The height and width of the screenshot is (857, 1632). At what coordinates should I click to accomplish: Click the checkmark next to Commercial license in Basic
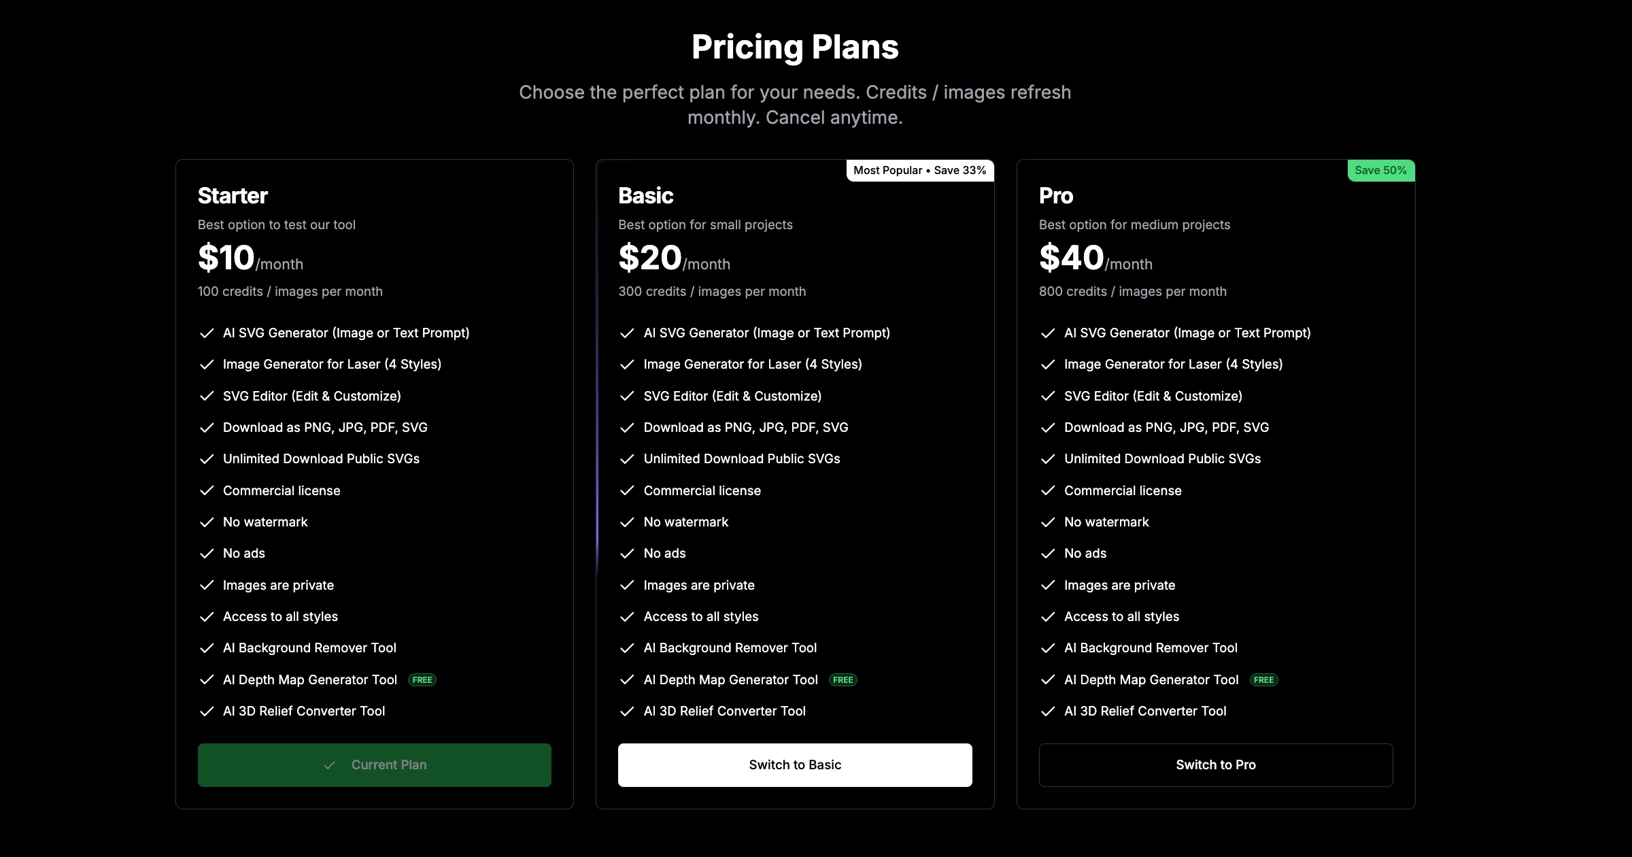(627, 491)
